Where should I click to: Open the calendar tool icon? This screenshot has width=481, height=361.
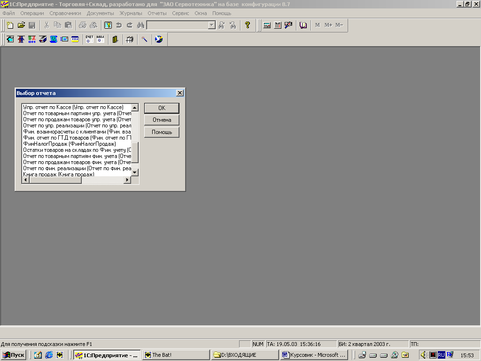pos(278,25)
